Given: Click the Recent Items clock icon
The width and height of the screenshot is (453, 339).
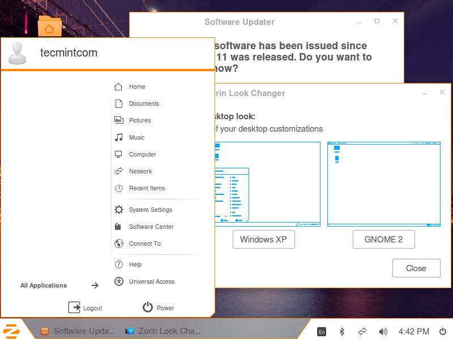Looking at the screenshot, I should click(x=119, y=188).
